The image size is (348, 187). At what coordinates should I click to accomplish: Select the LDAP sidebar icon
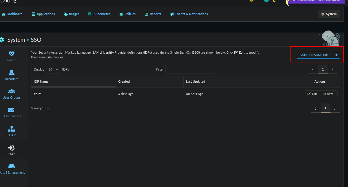point(11,131)
